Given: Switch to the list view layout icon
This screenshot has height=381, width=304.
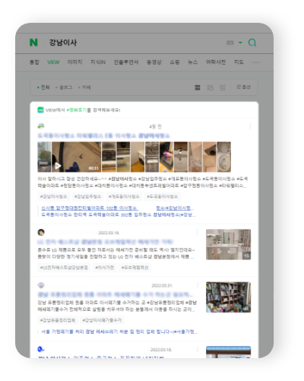Looking at the screenshot, I should tap(198, 87).
